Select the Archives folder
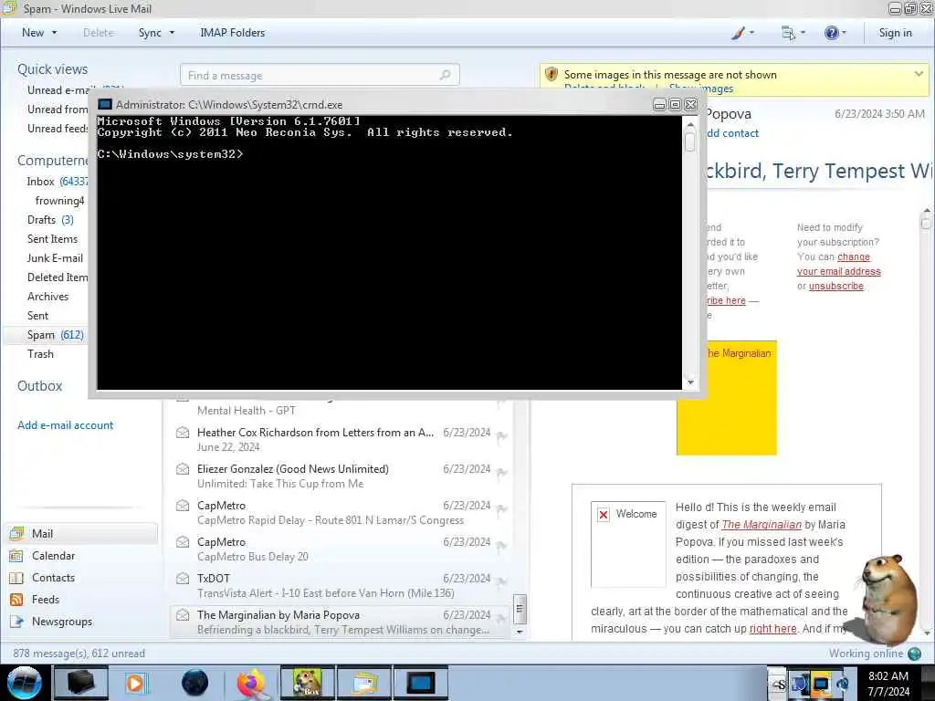This screenshot has width=935, height=701. click(47, 297)
